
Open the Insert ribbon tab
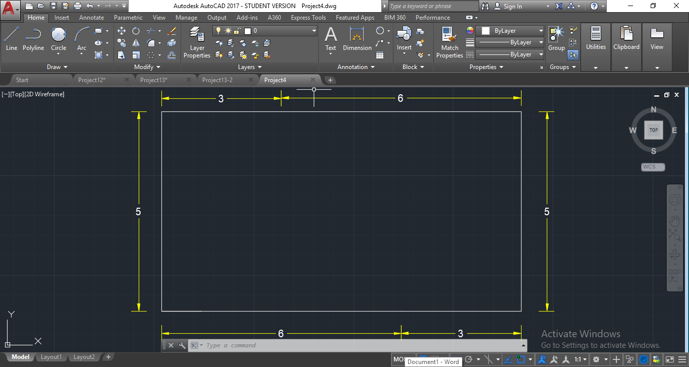62,18
